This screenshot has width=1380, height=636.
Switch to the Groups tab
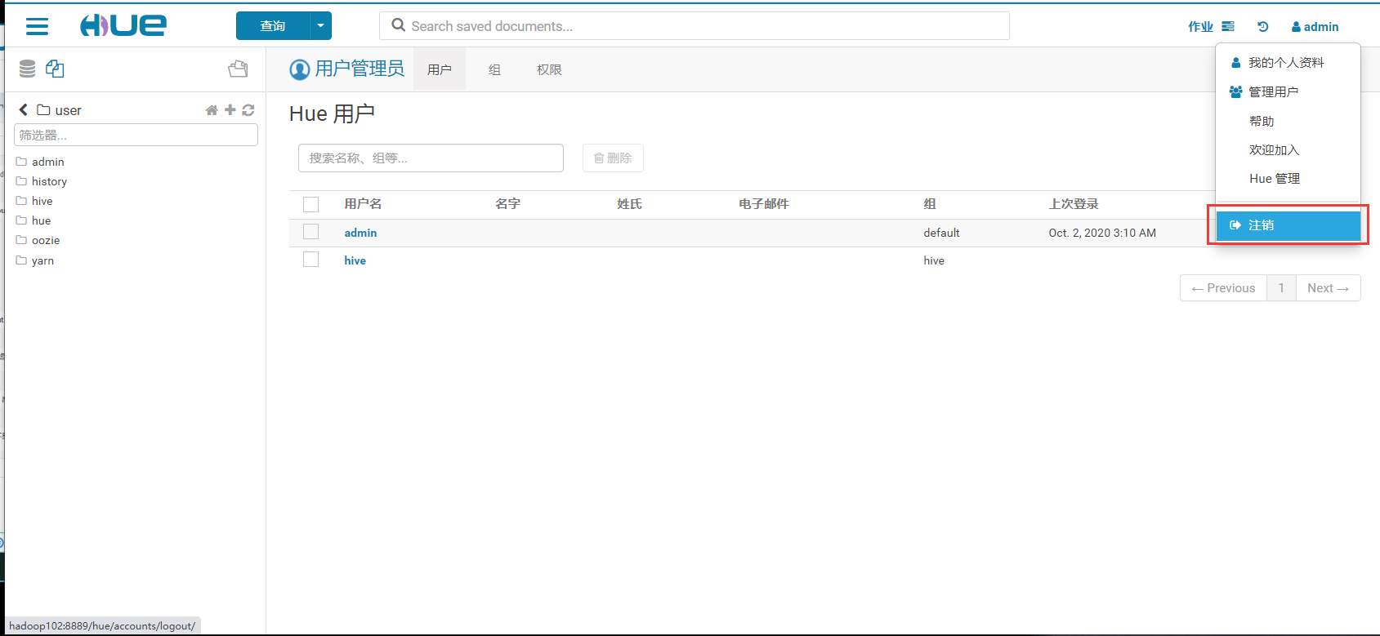pyautogui.click(x=494, y=69)
